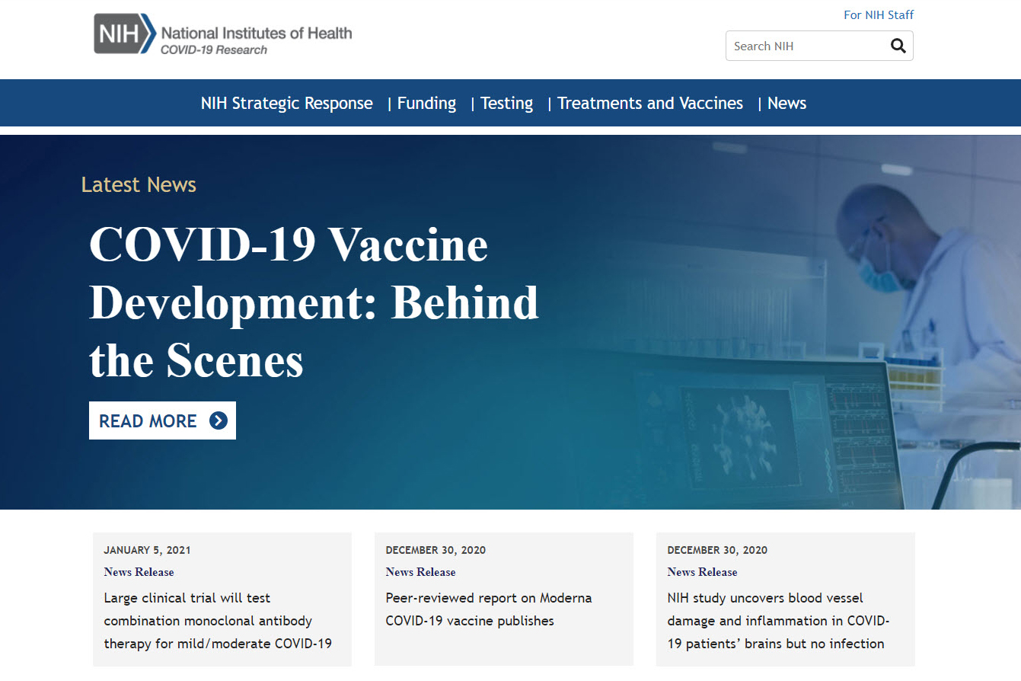Viewport: 1021px width, 681px height.
Task: Open the NIH Strategic Response menu item
Action: 287,103
